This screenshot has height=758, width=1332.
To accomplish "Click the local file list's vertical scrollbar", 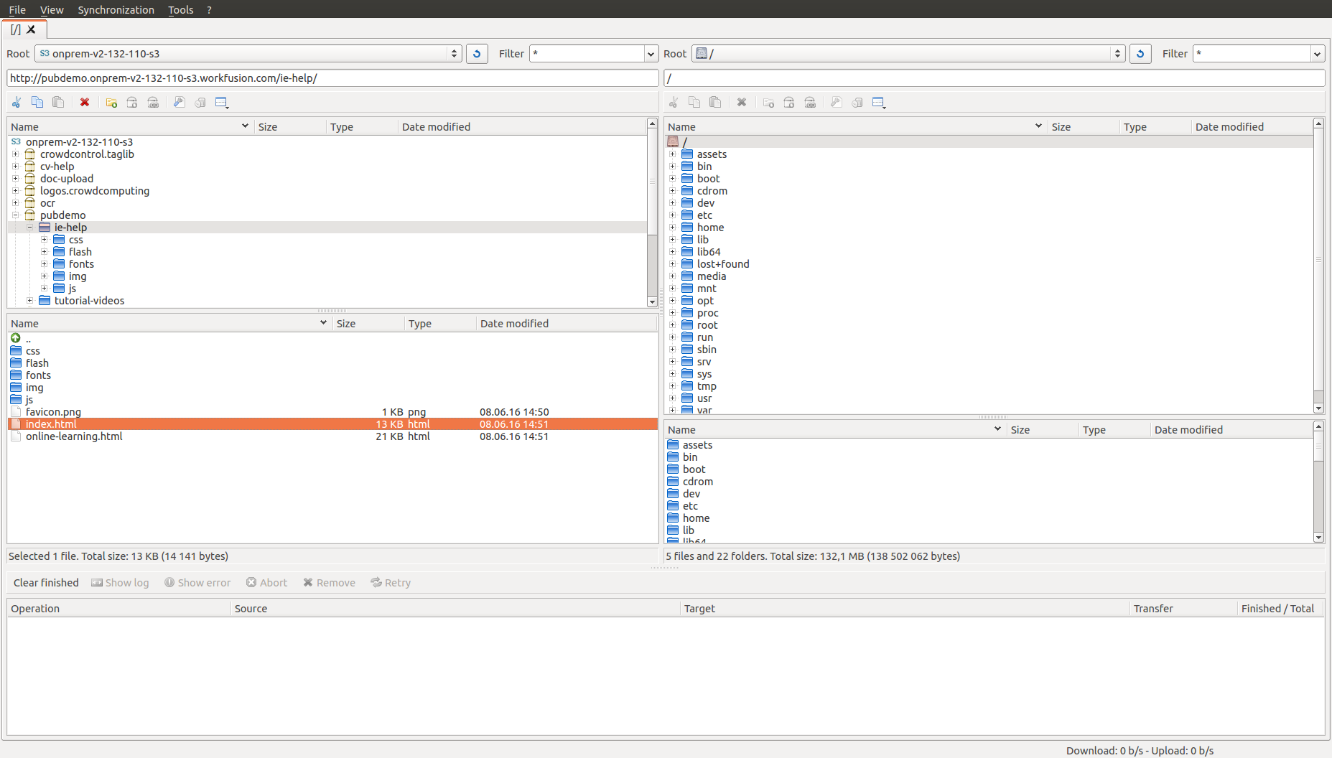I will [x=1318, y=482].
